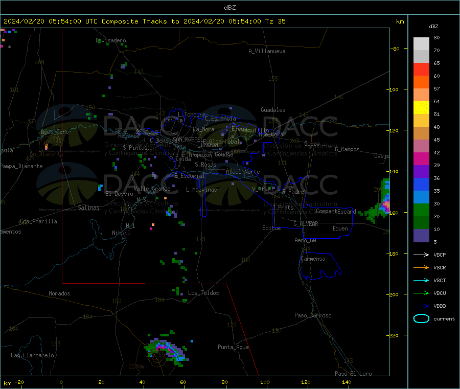Click the L_Malvinas place label

click(x=201, y=190)
